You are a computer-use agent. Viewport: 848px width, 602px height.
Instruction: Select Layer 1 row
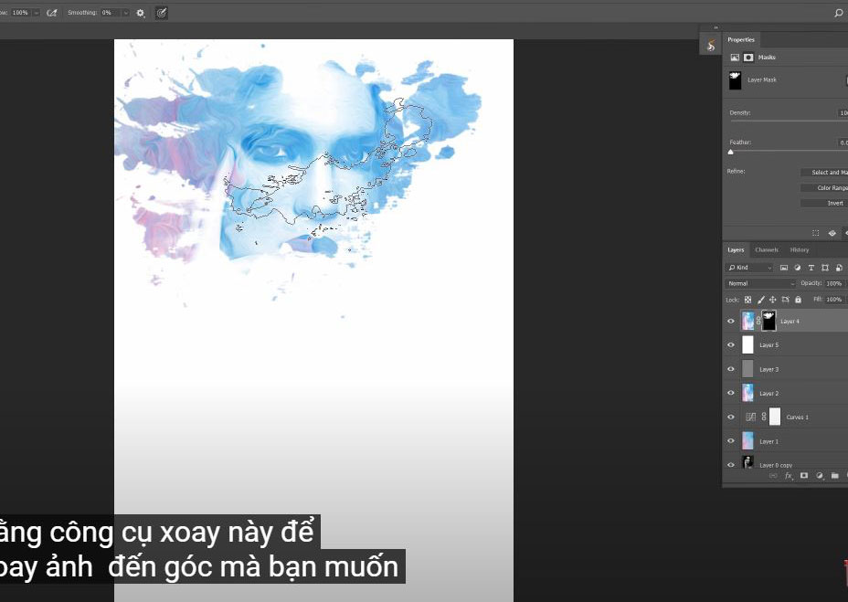click(x=785, y=441)
